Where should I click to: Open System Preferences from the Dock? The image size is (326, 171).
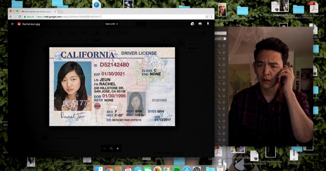pos(197,169)
